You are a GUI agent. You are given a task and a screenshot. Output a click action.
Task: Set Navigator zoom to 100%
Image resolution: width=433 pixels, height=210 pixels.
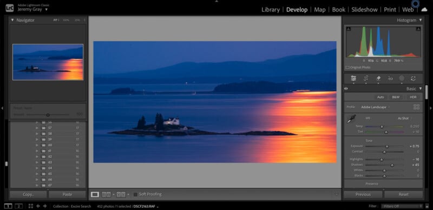coord(66,20)
